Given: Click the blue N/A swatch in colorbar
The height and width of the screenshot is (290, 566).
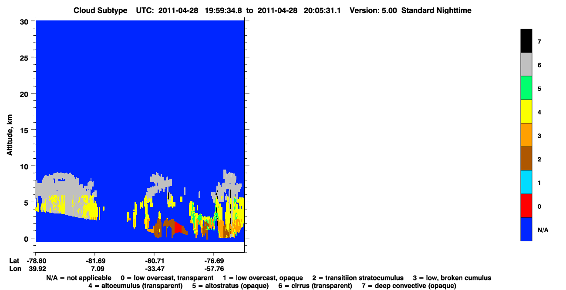Looking at the screenshot, I should coord(526,229).
